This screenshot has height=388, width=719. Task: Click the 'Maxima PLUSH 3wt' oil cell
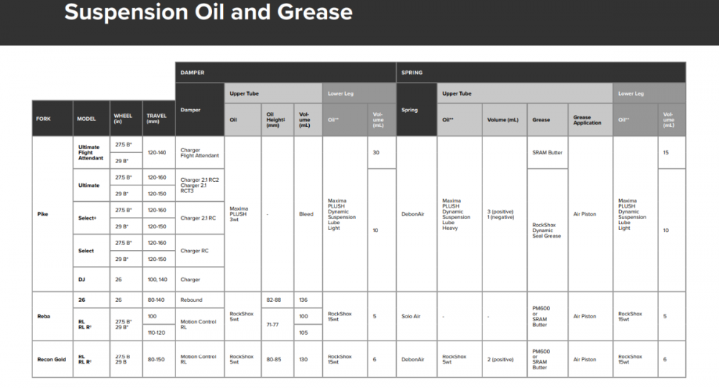coord(242,214)
